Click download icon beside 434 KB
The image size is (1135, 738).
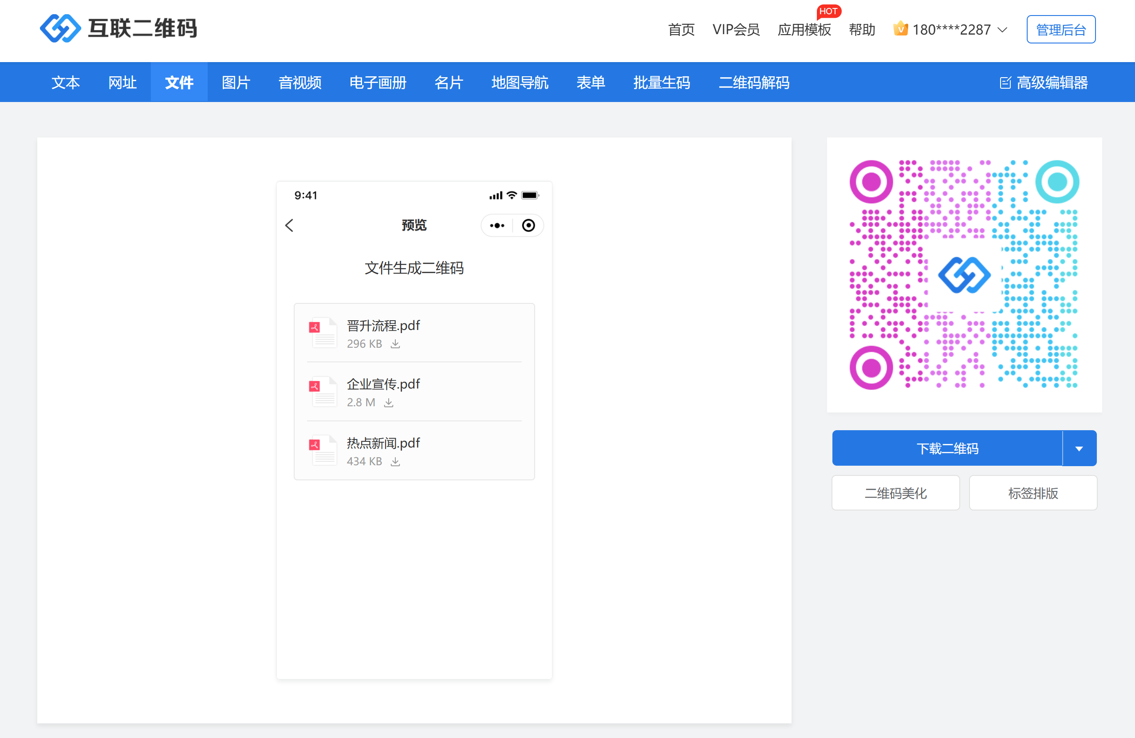[x=395, y=462]
